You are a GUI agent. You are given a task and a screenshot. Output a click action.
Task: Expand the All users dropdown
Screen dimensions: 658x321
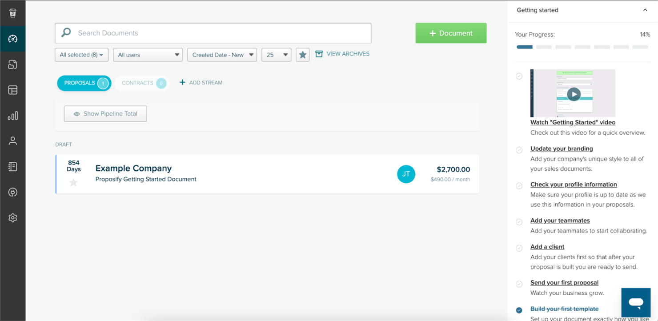[x=148, y=54]
